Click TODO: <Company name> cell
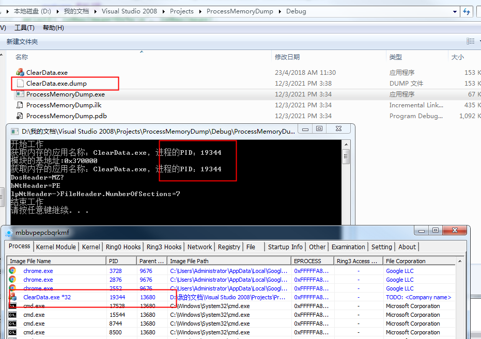481x339 pixels. point(418,297)
